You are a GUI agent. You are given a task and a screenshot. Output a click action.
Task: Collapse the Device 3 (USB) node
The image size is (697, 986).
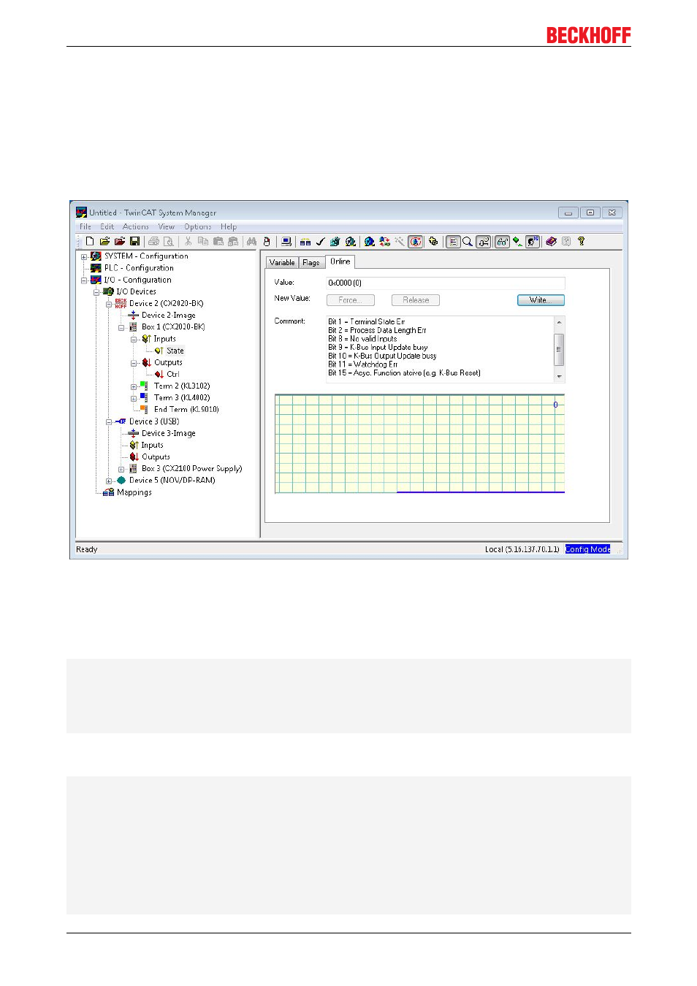tap(109, 422)
